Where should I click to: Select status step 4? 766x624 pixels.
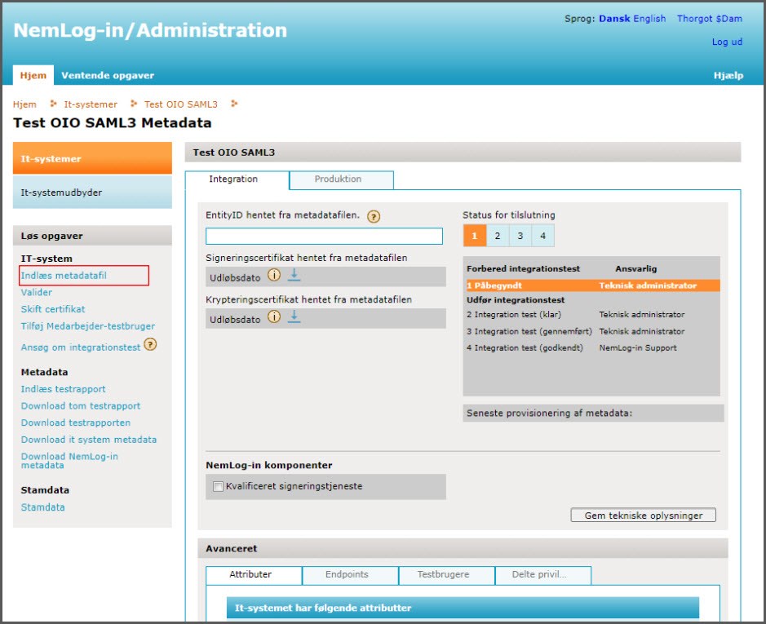pyautogui.click(x=542, y=236)
